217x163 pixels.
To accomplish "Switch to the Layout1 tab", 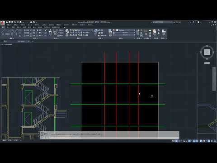I will click(10, 140).
